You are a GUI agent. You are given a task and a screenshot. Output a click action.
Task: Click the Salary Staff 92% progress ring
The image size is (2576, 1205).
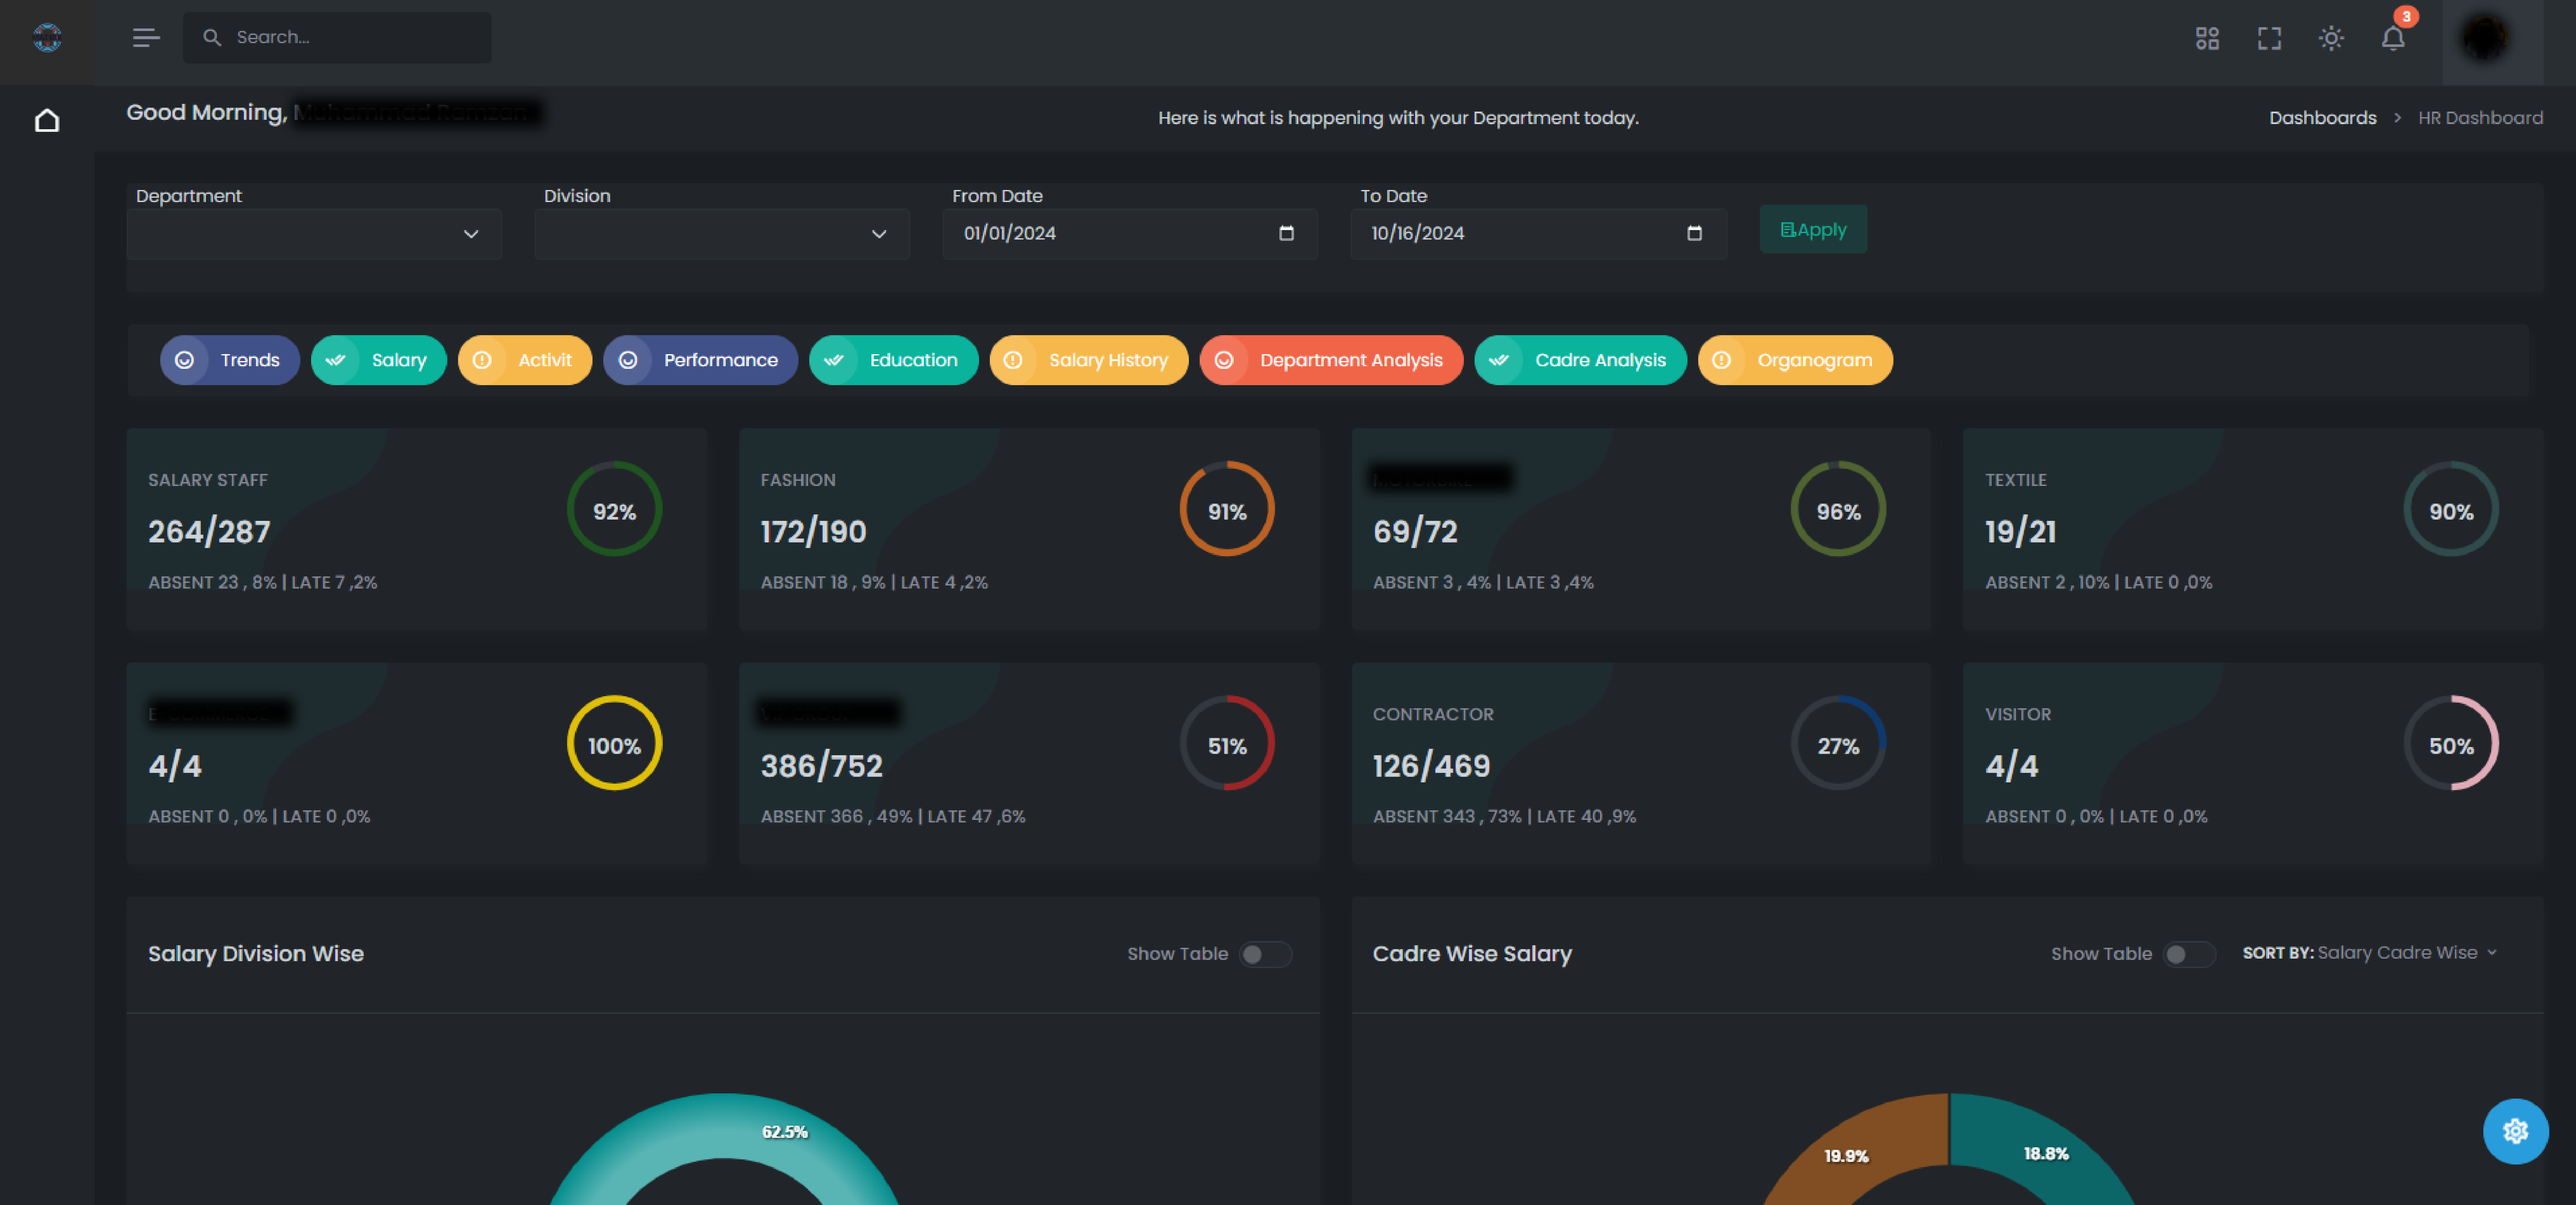[614, 509]
